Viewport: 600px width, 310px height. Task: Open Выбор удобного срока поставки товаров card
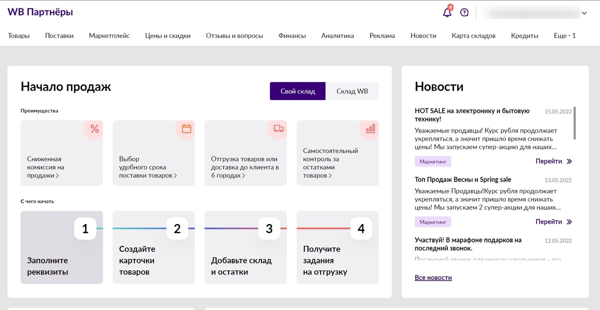[154, 153]
